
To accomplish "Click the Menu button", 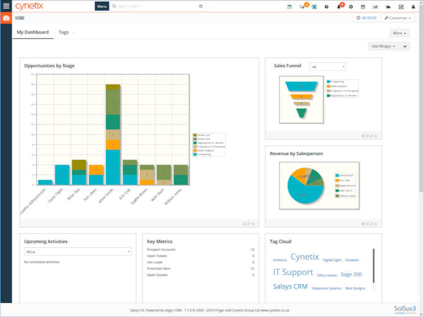I will 102,6.
